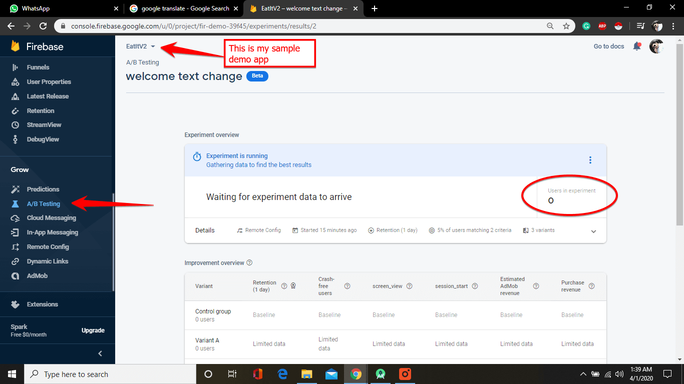Viewport: 684px width, 384px height.
Task: Click Control group row label
Action: pyautogui.click(x=213, y=311)
